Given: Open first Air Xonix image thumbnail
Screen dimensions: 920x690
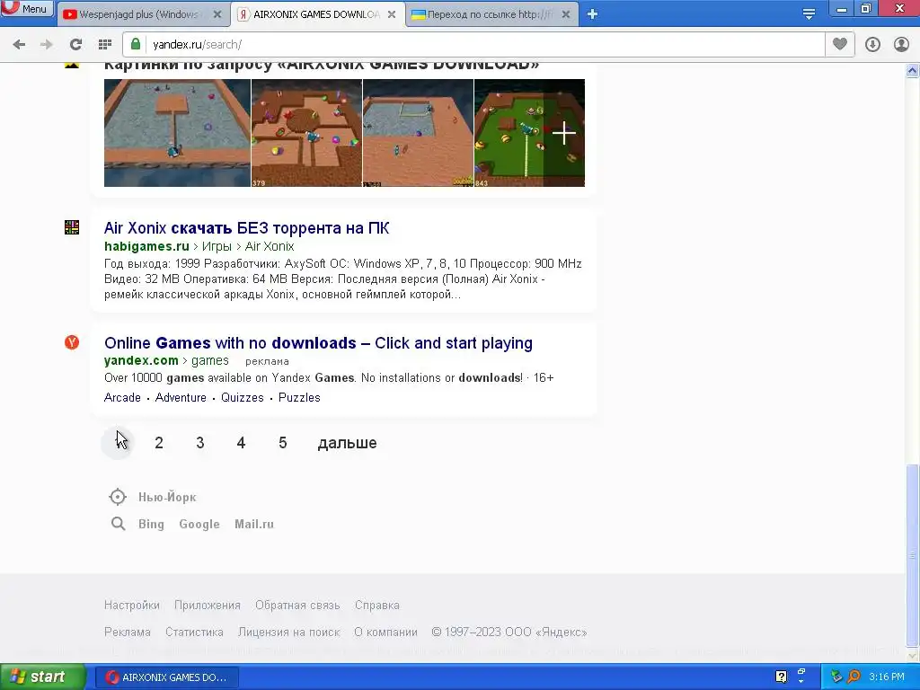Looking at the screenshot, I should point(177,133).
